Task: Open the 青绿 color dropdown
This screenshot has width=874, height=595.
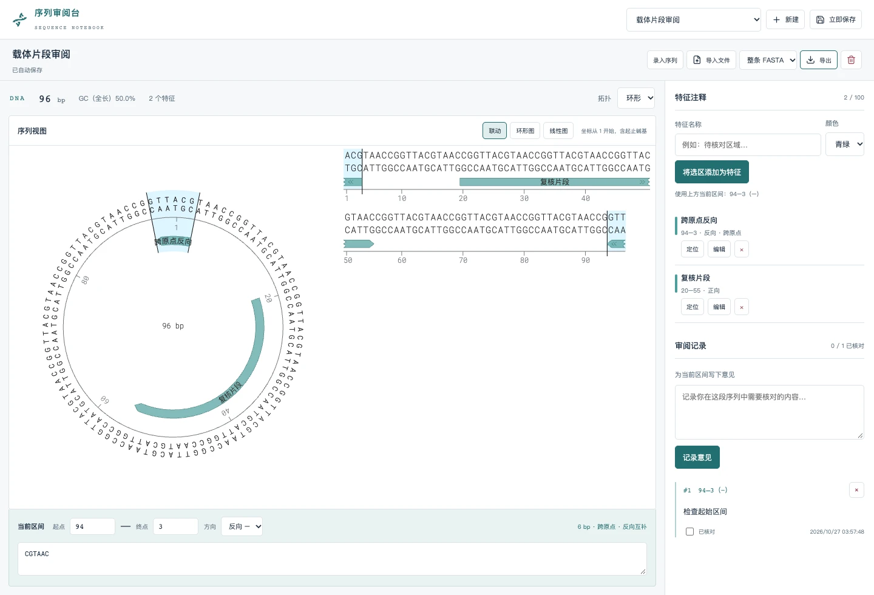Action: click(x=845, y=144)
